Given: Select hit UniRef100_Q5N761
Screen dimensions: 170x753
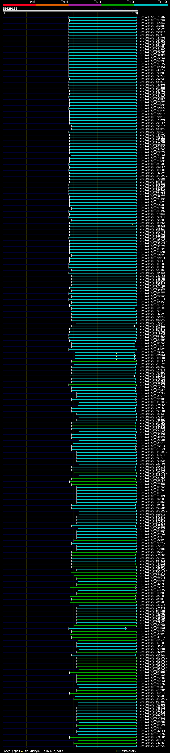Looking at the screenshot, I should (x=152, y=355).
